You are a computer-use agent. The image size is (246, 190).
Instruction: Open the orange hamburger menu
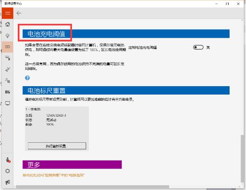click(x=7, y=14)
